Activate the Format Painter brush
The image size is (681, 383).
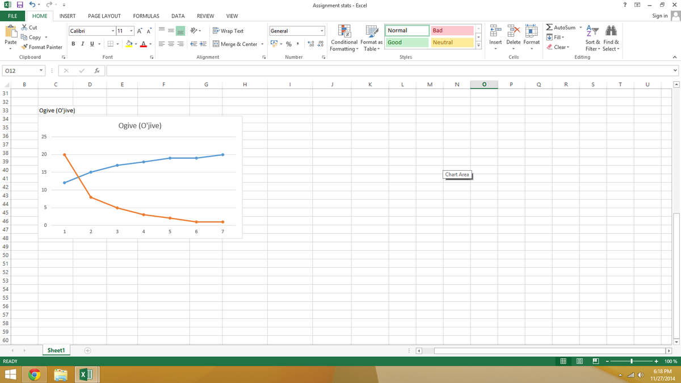[x=41, y=47]
